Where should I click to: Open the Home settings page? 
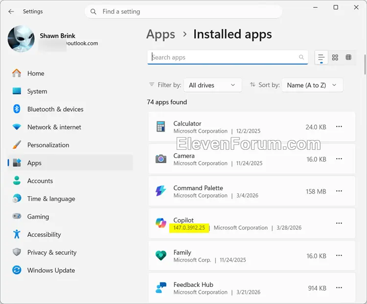coord(70,73)
